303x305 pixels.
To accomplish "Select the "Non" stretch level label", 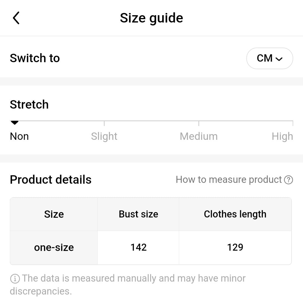I will click(x=19, y=136).
